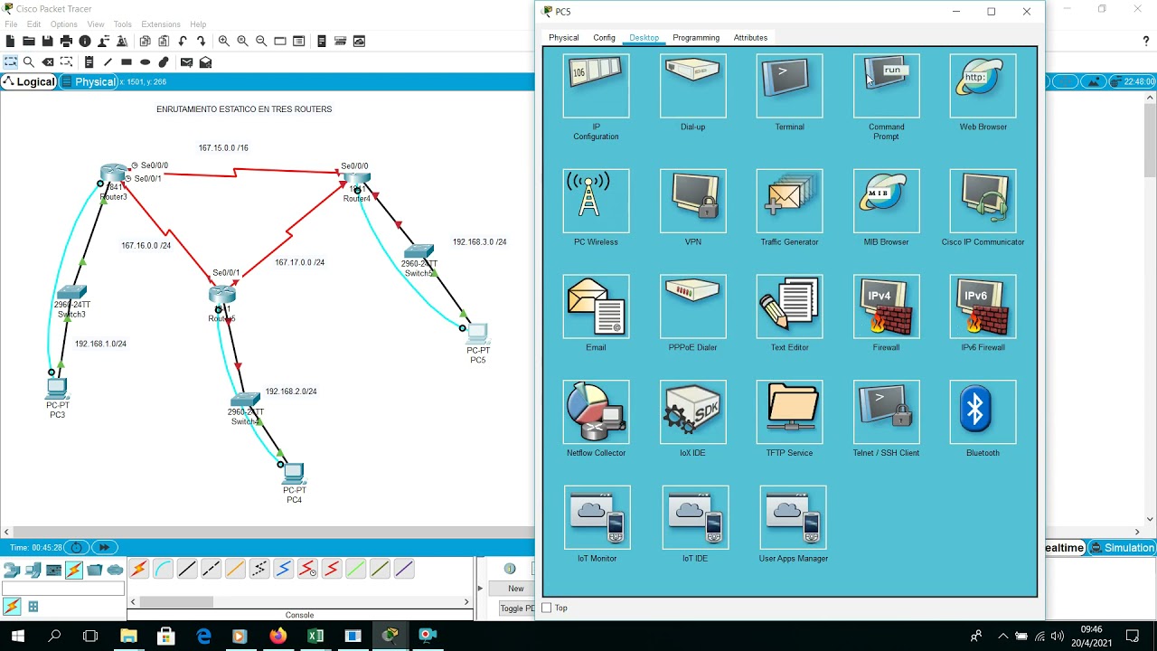Open Text Editor app

pyautogui.click(x=789, y=307)
